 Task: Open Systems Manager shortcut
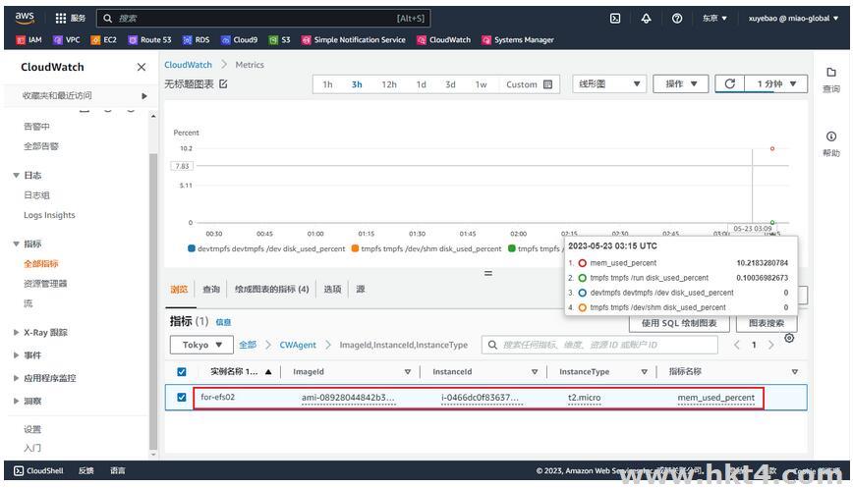point(517,39)
